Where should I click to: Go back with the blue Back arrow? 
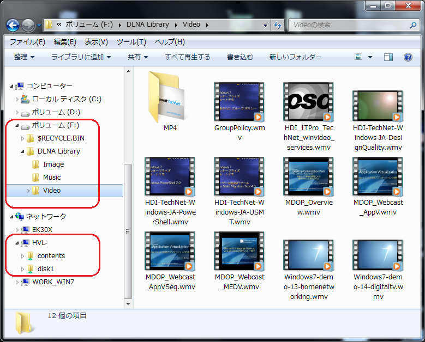pos(13,26)
